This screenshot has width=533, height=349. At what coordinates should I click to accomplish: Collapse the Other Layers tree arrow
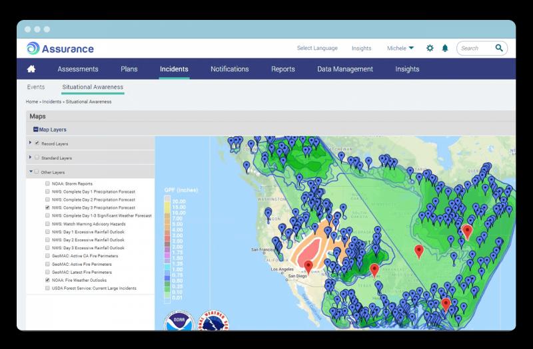31,172
